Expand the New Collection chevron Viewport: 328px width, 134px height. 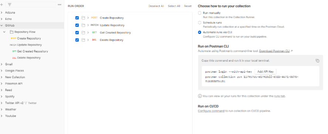[x=2, y=77]
